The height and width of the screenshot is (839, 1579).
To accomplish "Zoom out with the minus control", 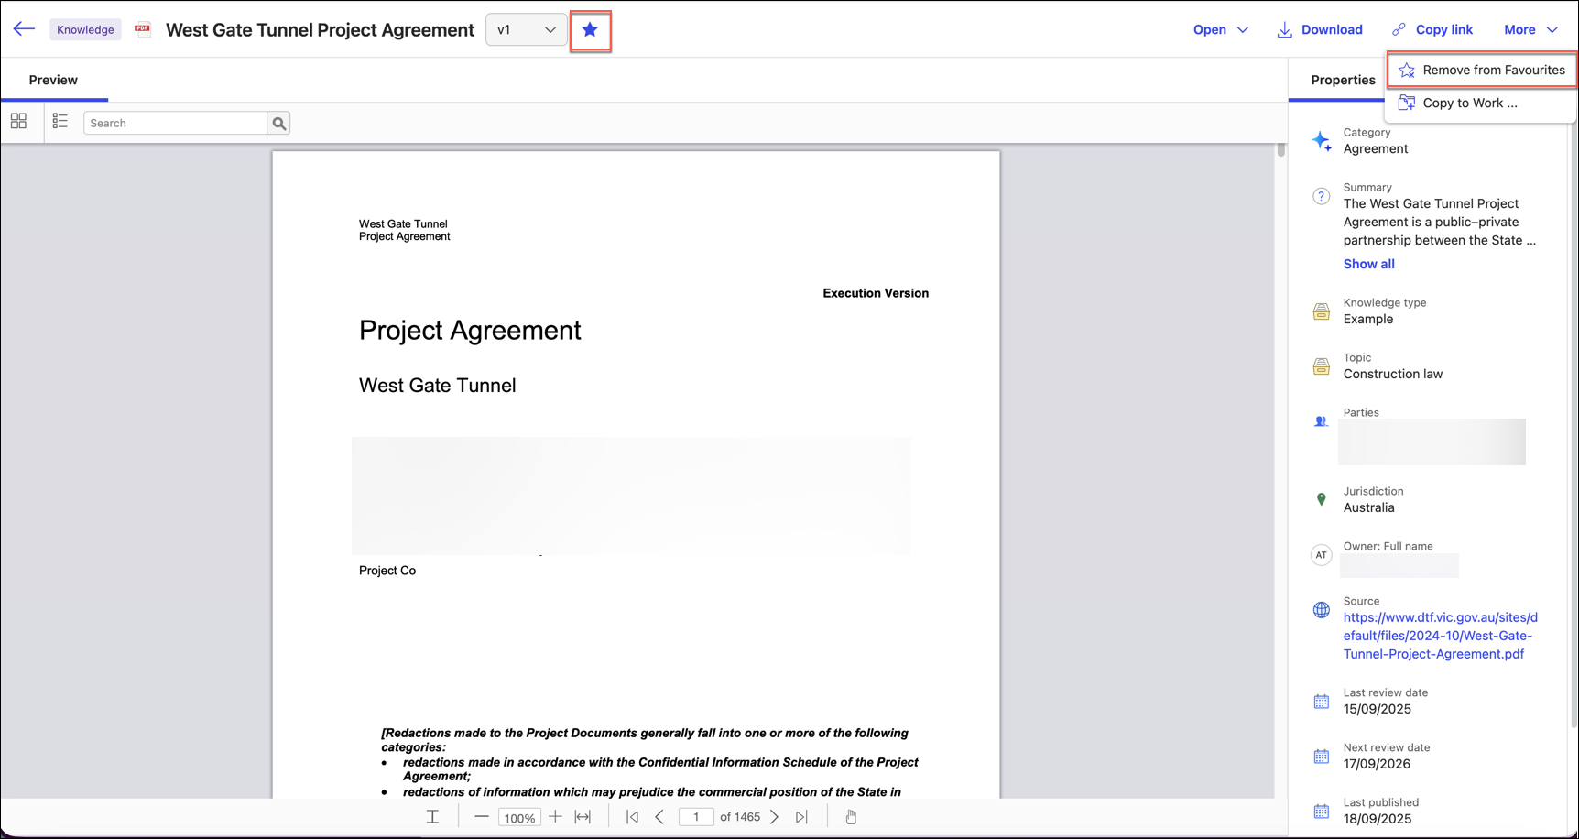I will [x=481, y=816].
